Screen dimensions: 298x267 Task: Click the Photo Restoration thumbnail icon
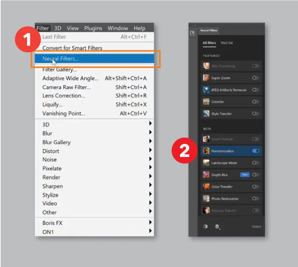click(206, 199)
